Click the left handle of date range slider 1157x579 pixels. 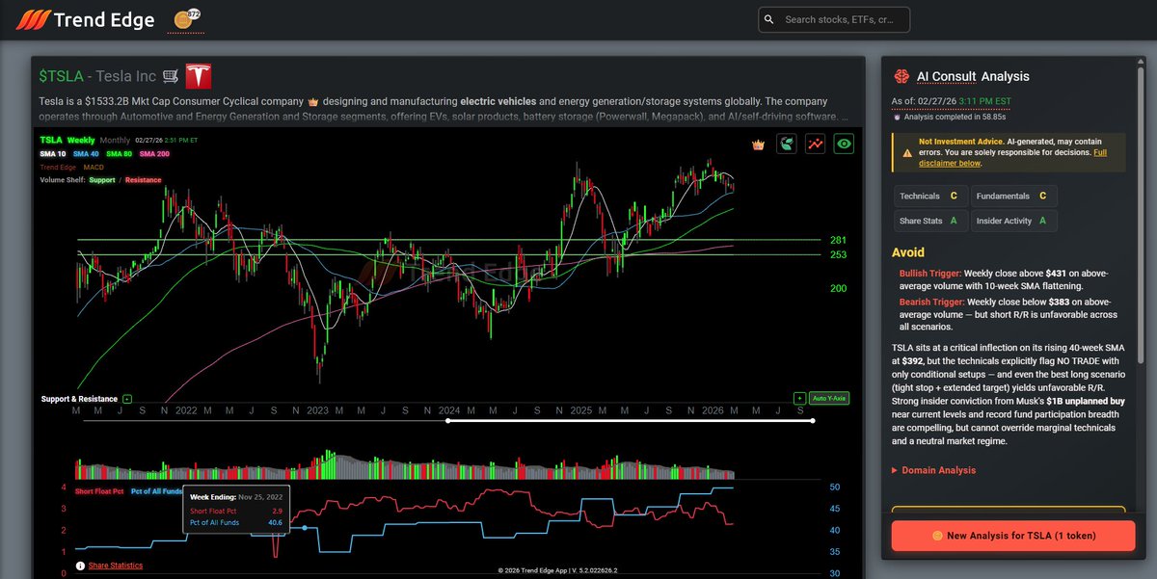446,421
